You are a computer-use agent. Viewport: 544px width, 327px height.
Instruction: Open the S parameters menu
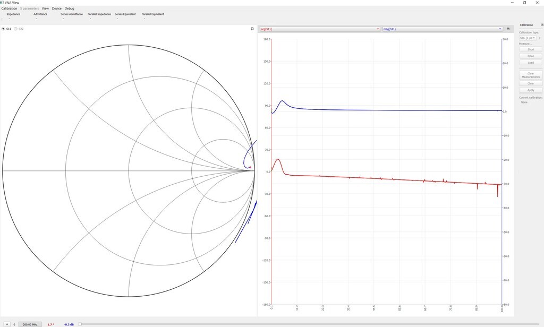(30, 8)
